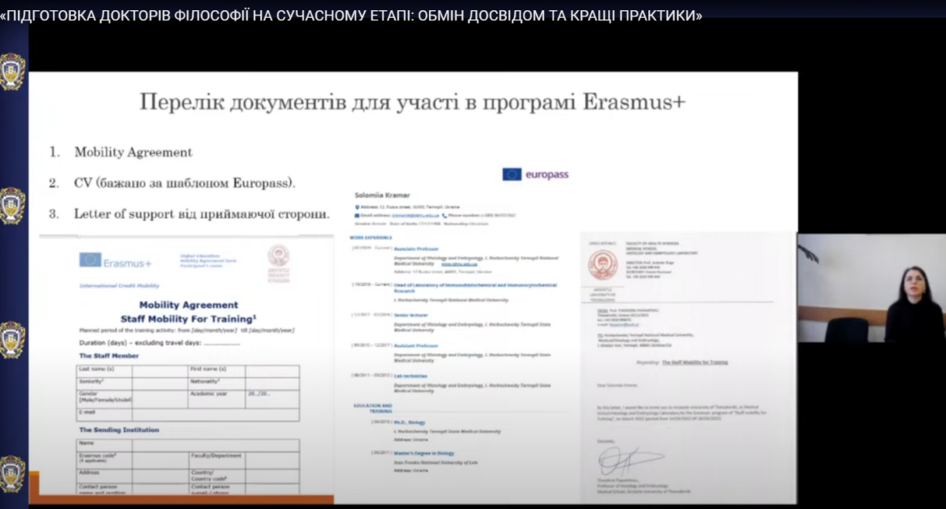
Task: Click the underlined "The Staff Mobility for Training" text
Action: pyautogui.click(x=694, y=362)
